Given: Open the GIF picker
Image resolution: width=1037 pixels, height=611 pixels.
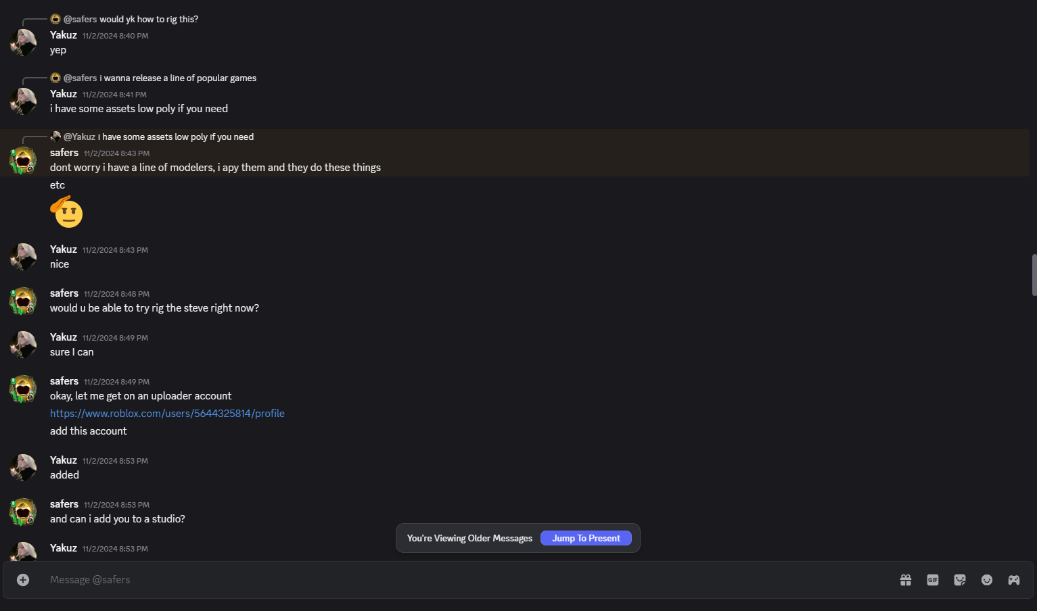Looking at the screenshot, I should (933, 580).
